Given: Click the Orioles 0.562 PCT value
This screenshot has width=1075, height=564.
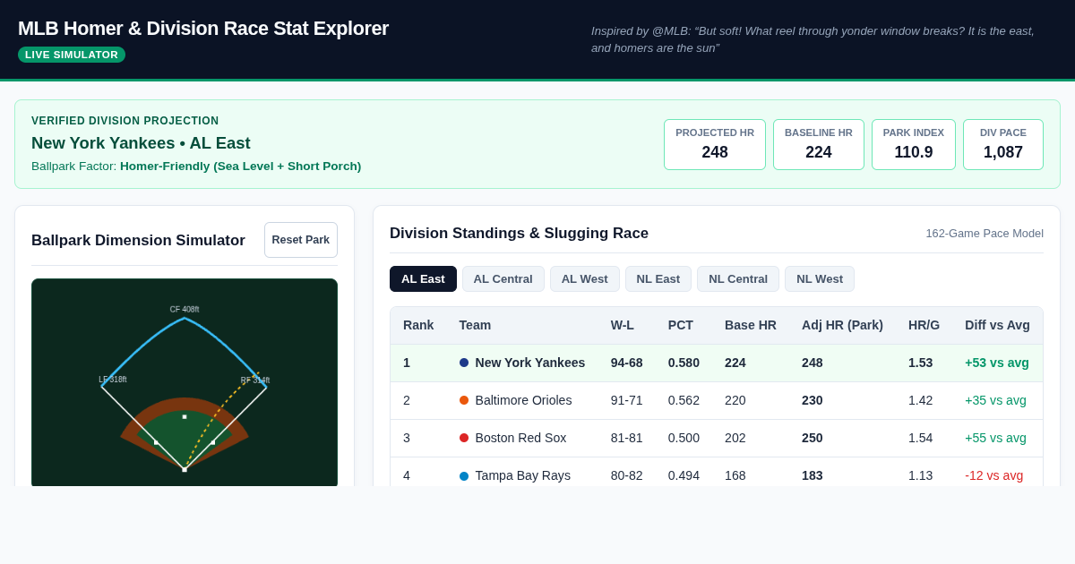Looking at the screenshot, I should click(x=684, y=400).
